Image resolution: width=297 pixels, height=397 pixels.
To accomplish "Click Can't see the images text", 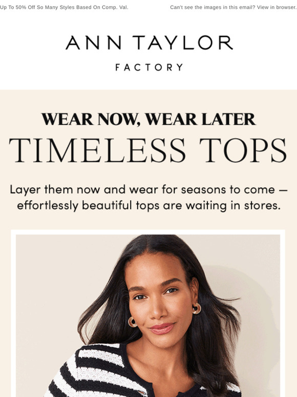I will click(x=213, y=7).
